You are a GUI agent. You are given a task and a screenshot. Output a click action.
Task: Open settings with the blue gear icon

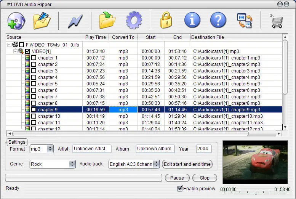pos(134,20)
